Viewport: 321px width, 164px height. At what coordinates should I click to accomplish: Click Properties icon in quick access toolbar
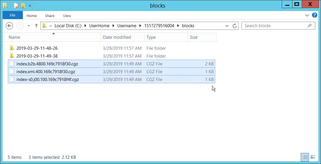pos(16,5)
